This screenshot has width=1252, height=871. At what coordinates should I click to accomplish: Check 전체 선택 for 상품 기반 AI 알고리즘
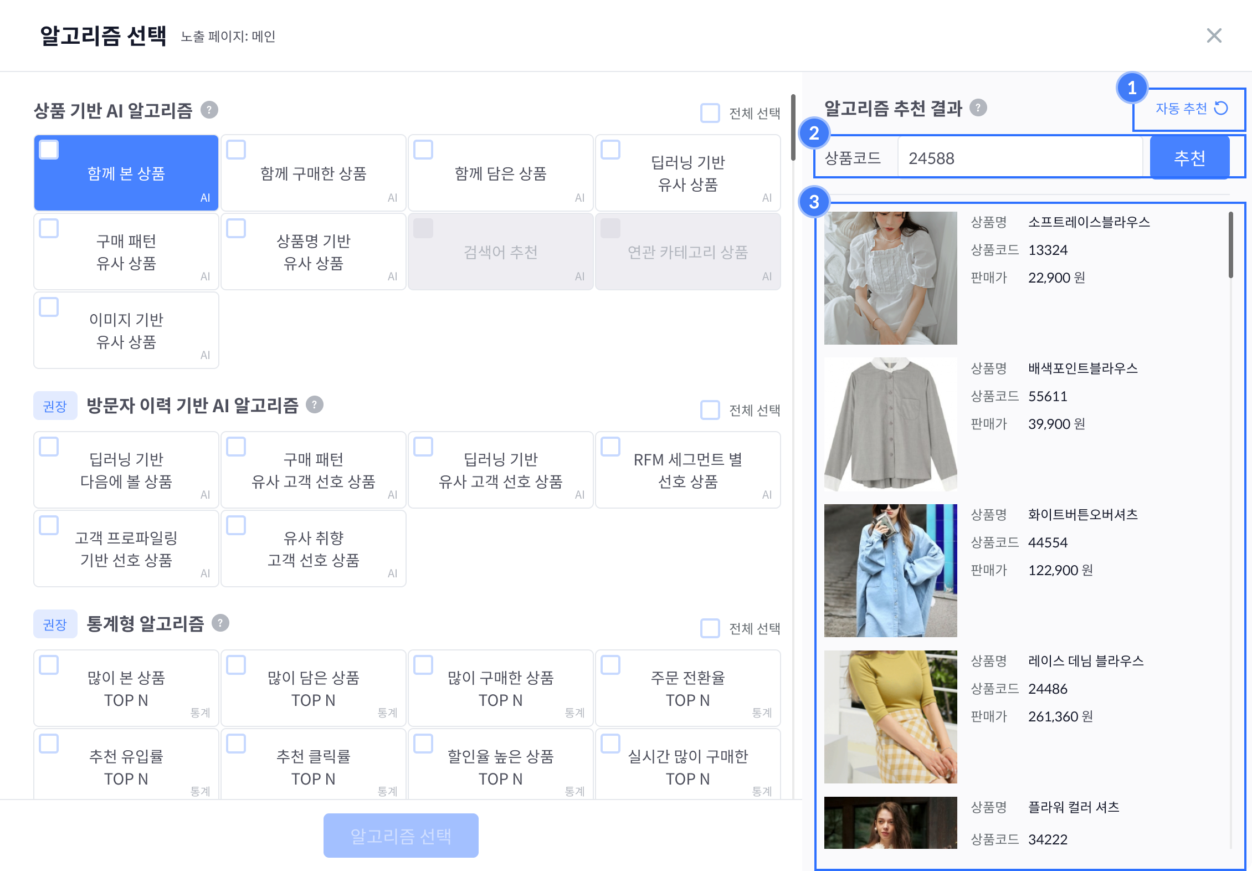tap(710, 113)
